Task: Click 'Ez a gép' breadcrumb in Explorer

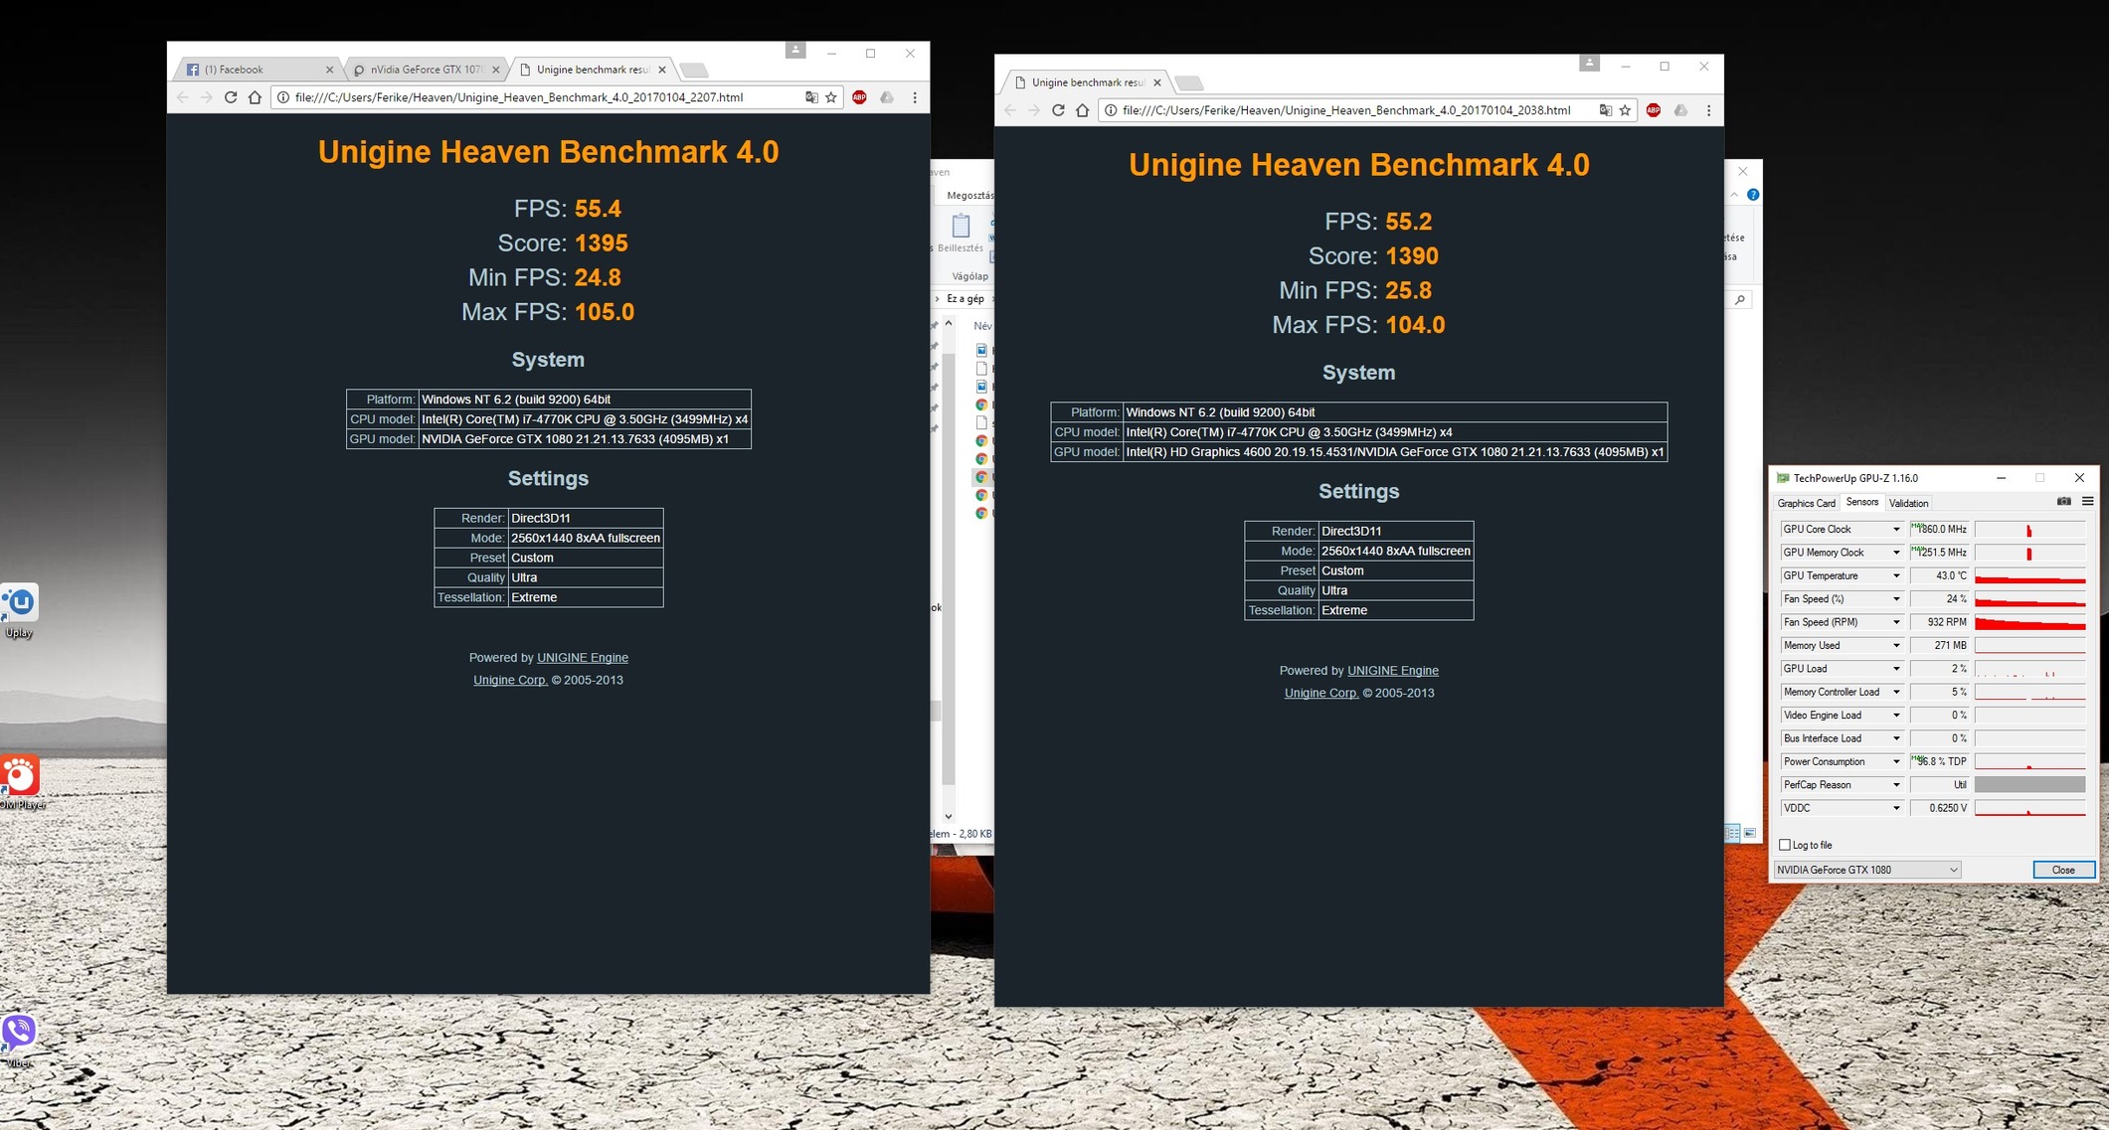Action: click(x=965, y=299)
